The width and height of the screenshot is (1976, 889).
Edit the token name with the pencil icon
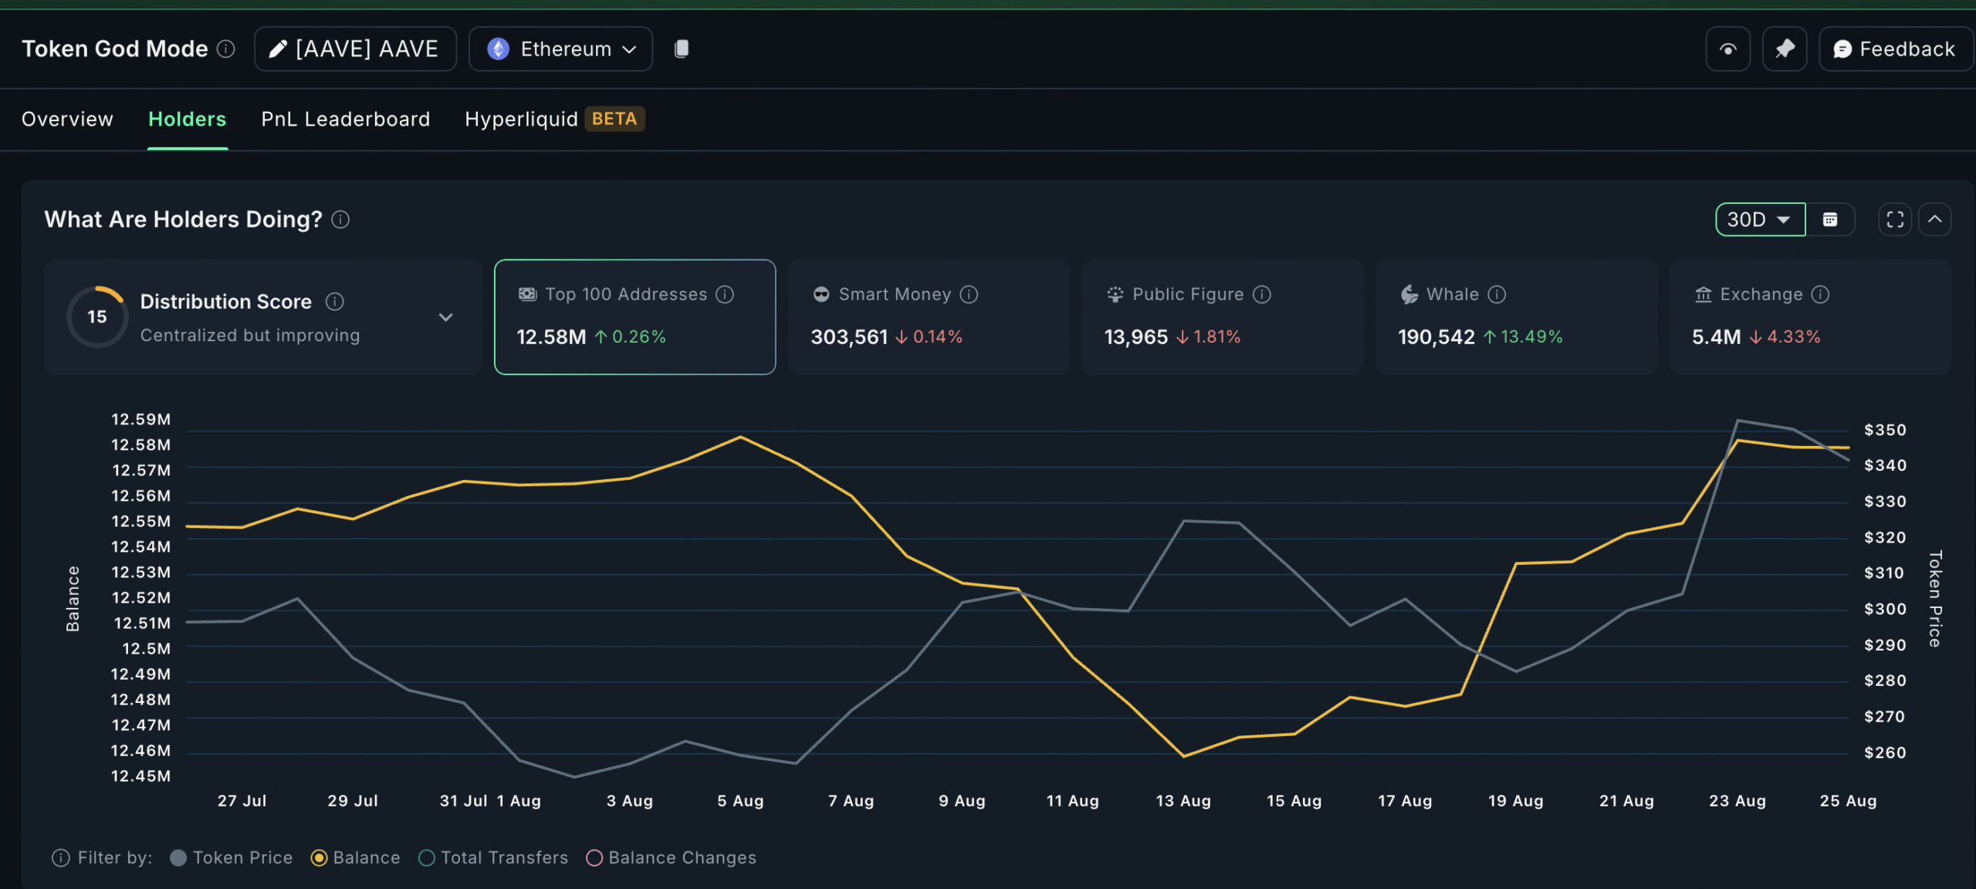(x=278, y=48)
